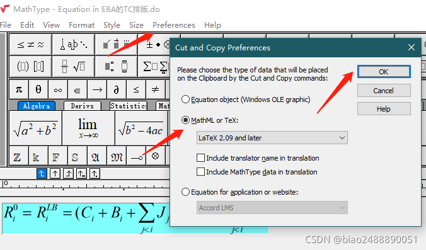Insert the square root of b²−4ac expression
This screenshot has width=426, height=250.
coord(141,128)
